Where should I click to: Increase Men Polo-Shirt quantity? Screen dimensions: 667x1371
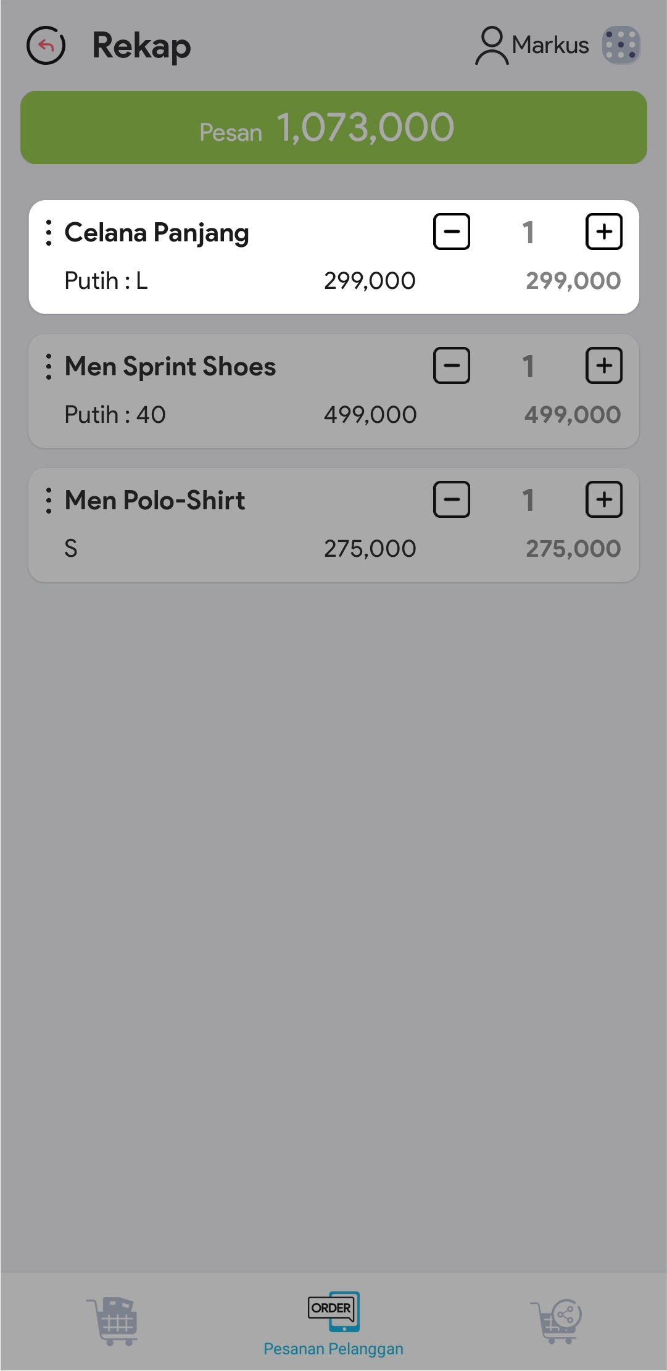[x=603, y=500]
